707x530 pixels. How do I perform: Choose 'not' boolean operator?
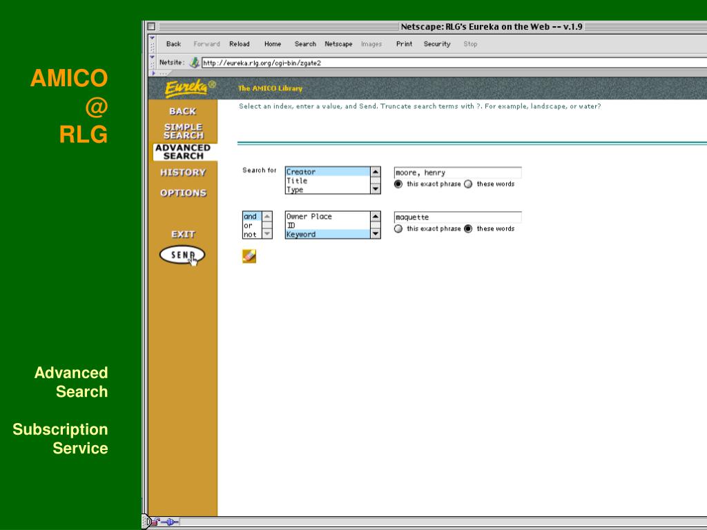click(252, 235)
